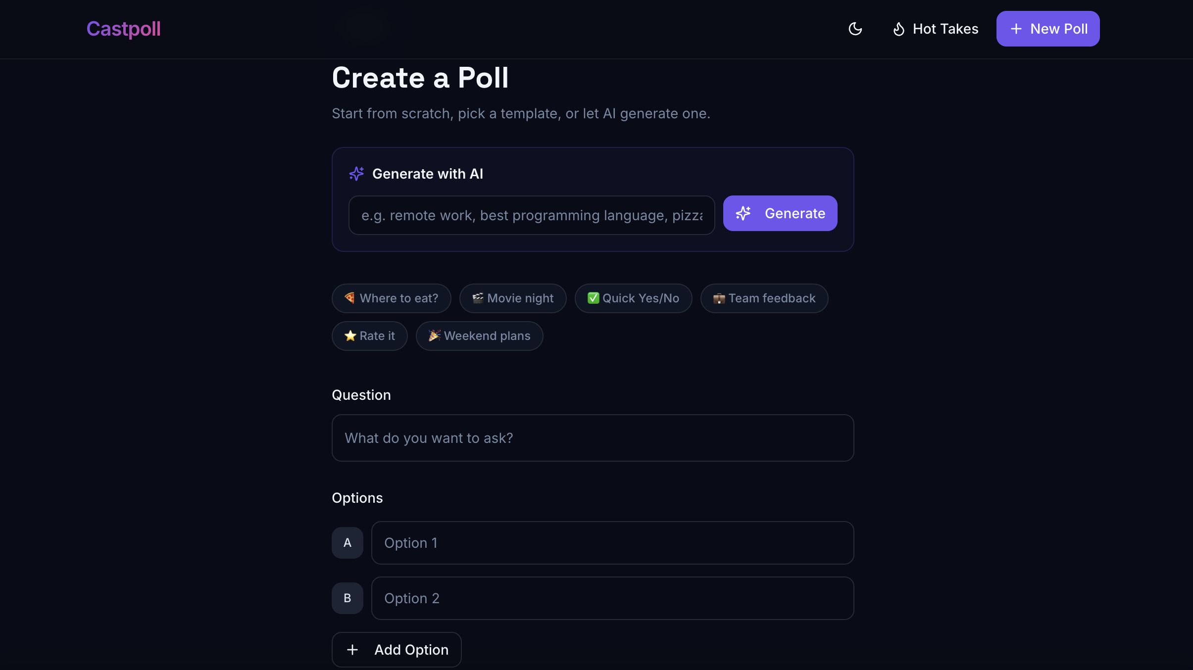The width and height of the screenshot is (1193, 670).
Task: Click the pizza icon on the Where to eat chip
Action: (349, 298)
